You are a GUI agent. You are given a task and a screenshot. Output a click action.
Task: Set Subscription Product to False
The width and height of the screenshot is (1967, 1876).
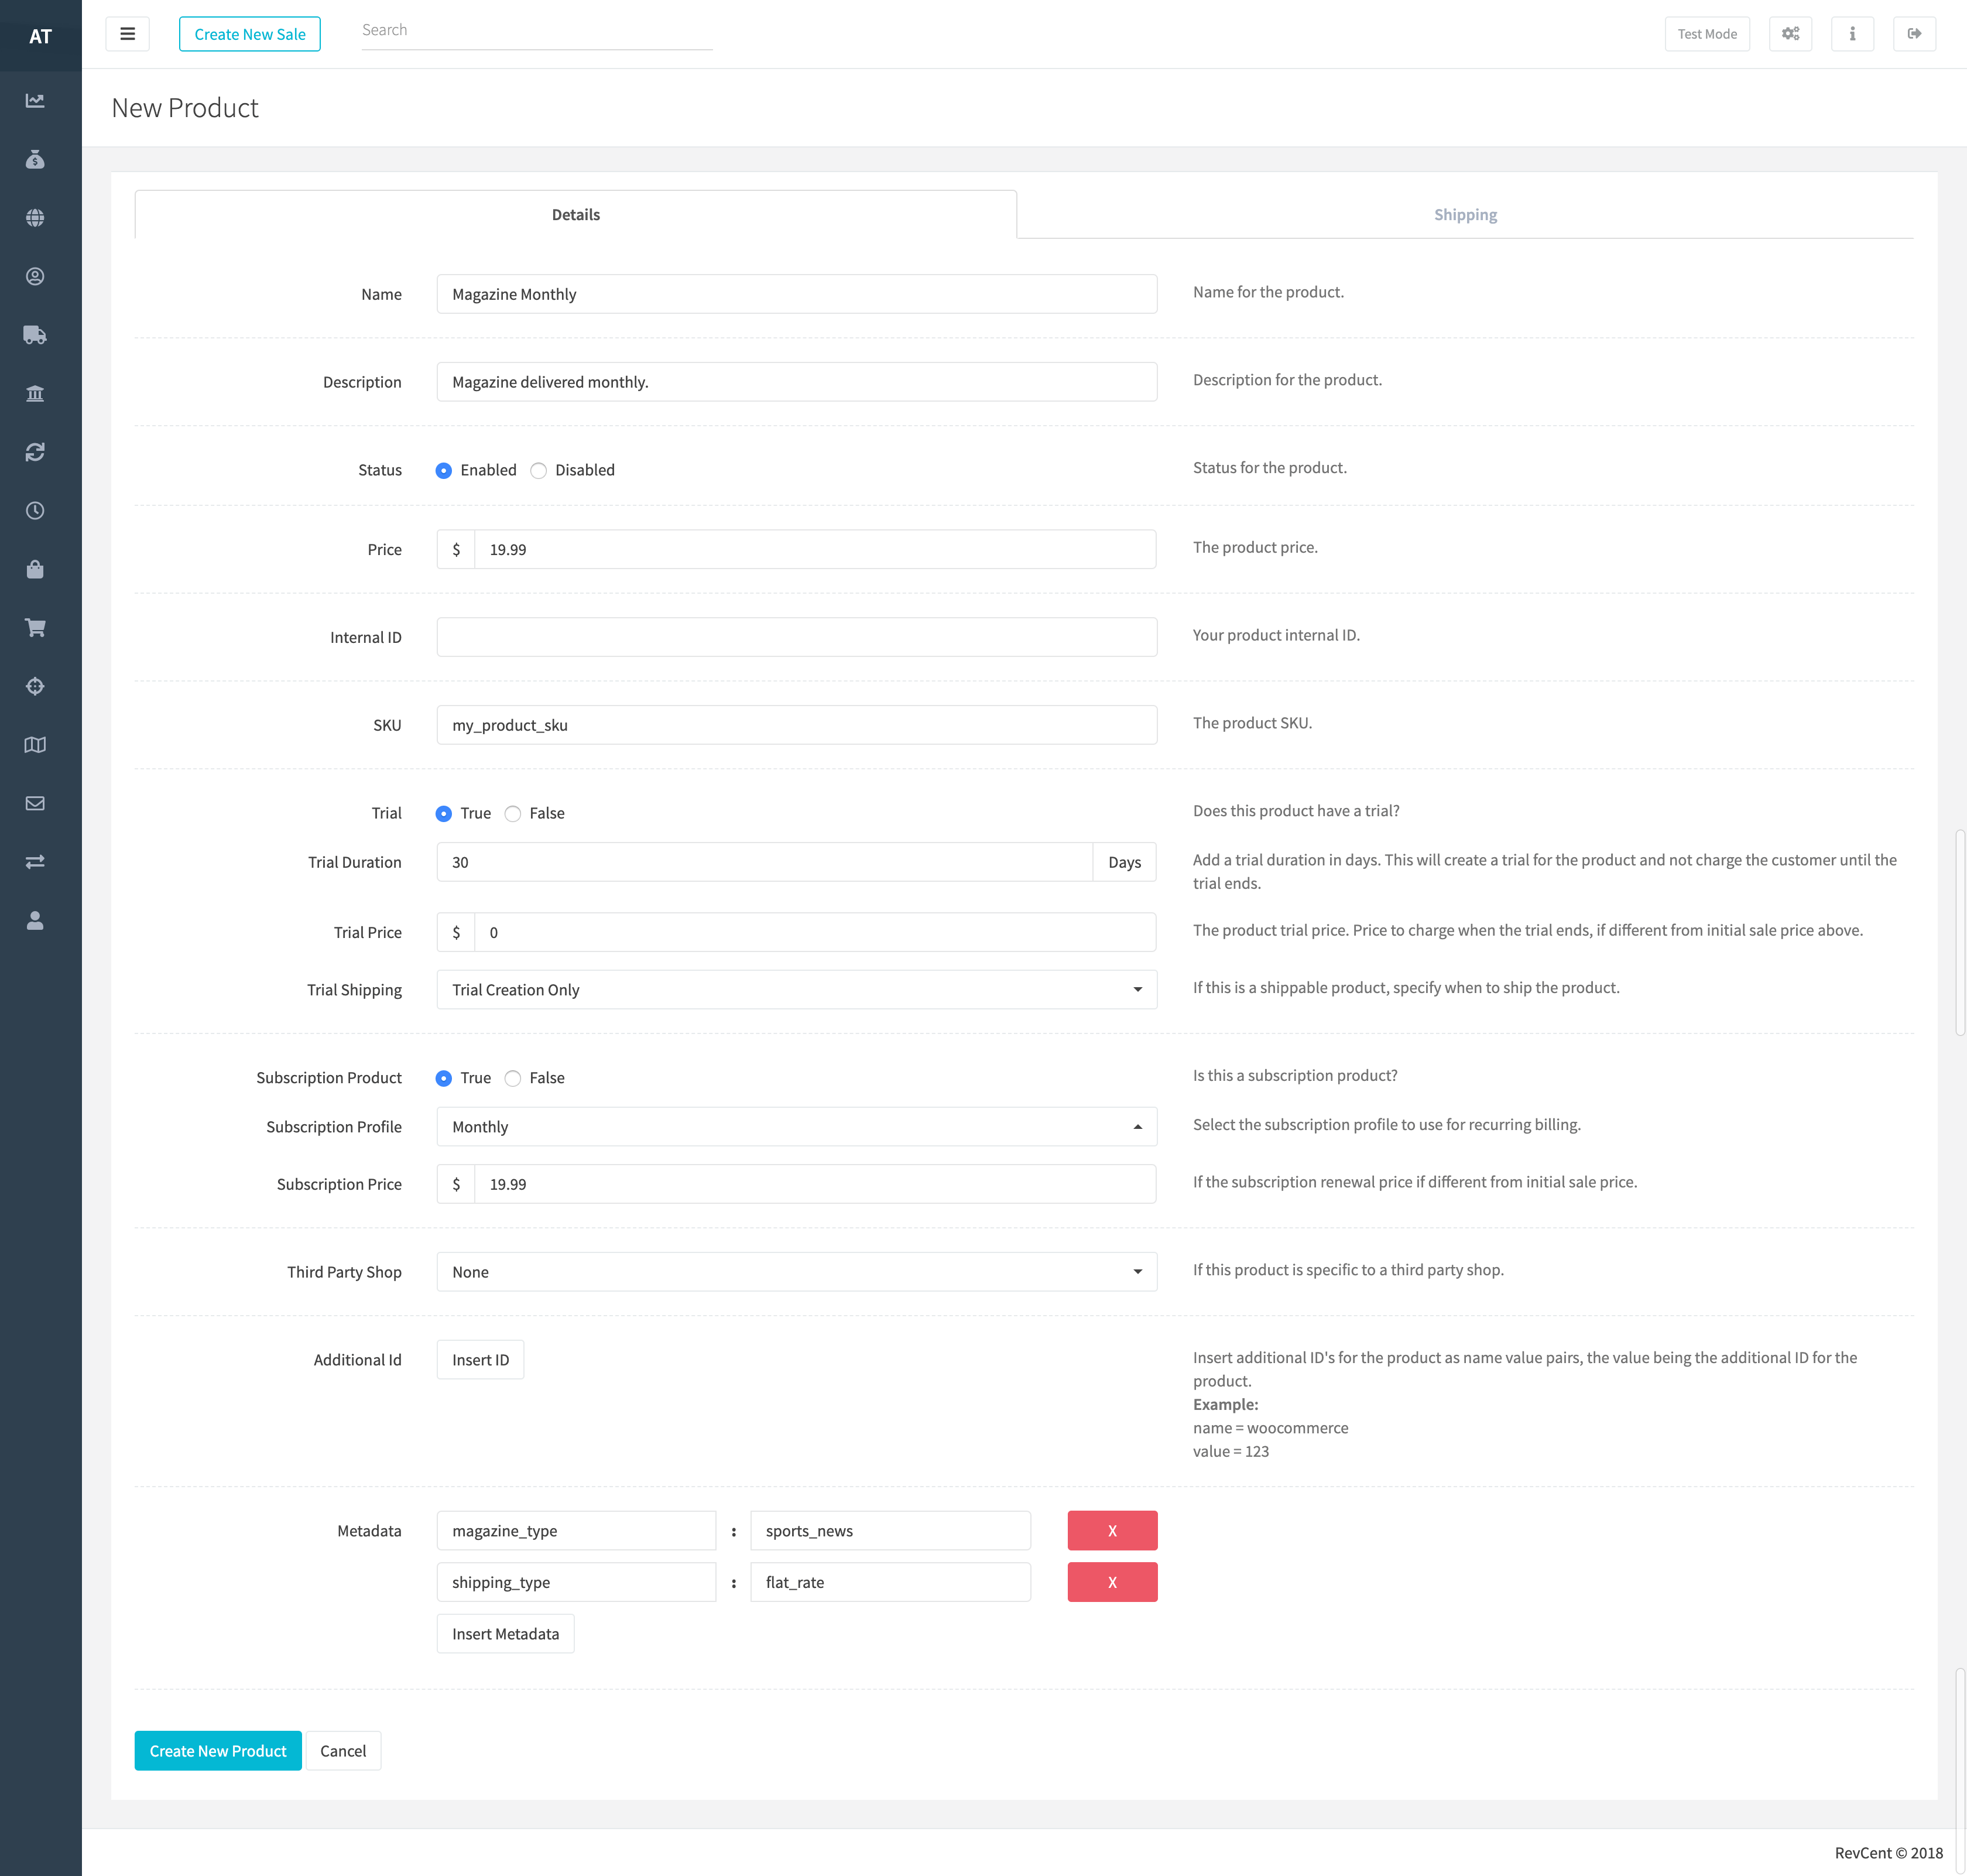coord(513,1078)
